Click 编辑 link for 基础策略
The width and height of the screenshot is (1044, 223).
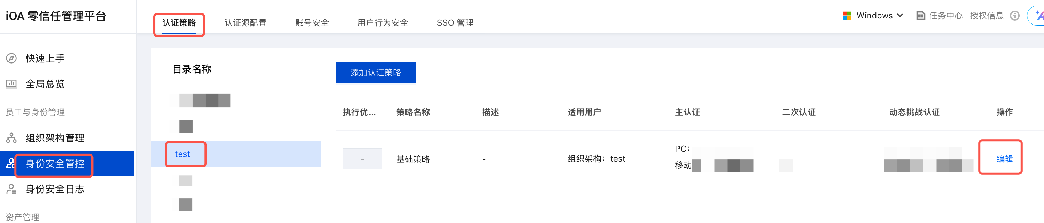coord(1004,159)
